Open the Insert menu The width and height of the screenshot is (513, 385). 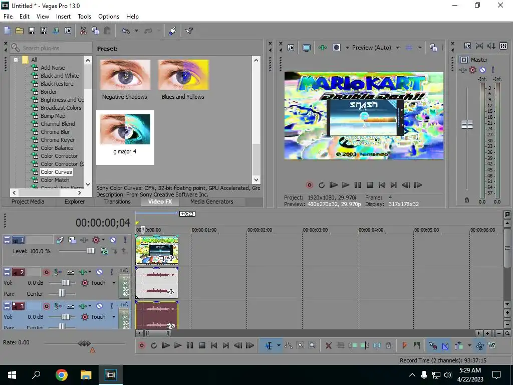pyautogui.click(x=63, y=17)
